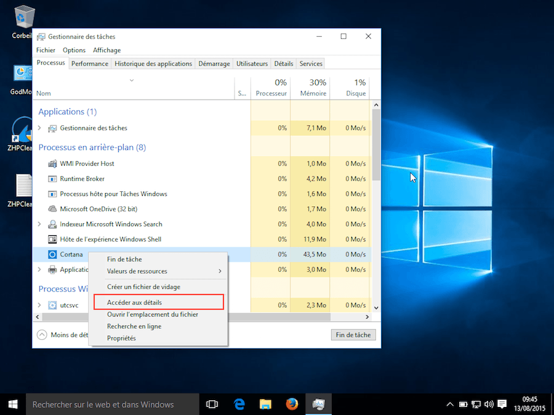Image resolution: width=554 pixels, height=415 pixels.
Task: Click the search box Rechercher sur le web
Action: click(x=112, y=405)
